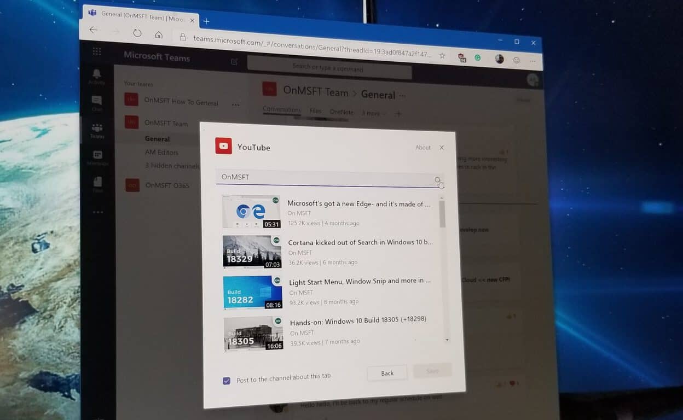
Task: Click the Build 18305 video thumbnail
Action: click(x=253, y=332)
